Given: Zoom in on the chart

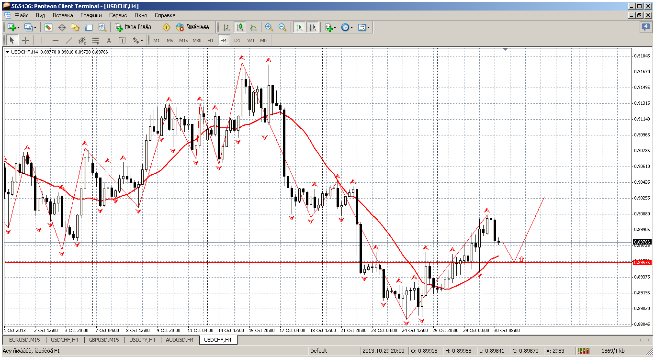Looking at the screenshot, I should [269, 27].
